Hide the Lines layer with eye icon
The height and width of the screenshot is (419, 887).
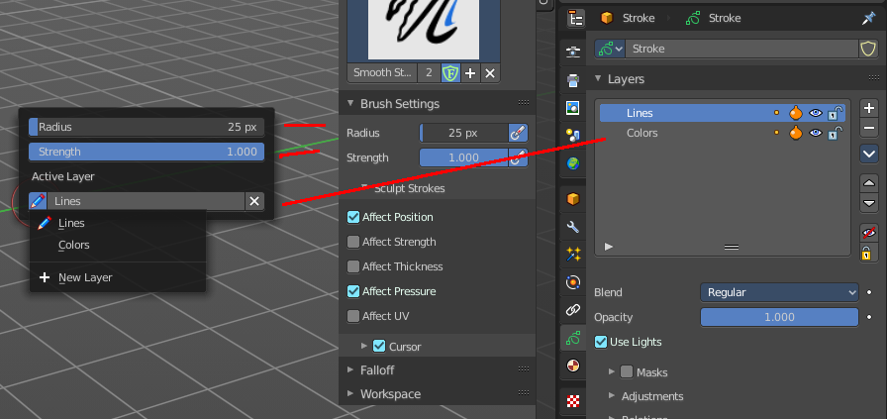click(x=815, y=113)
